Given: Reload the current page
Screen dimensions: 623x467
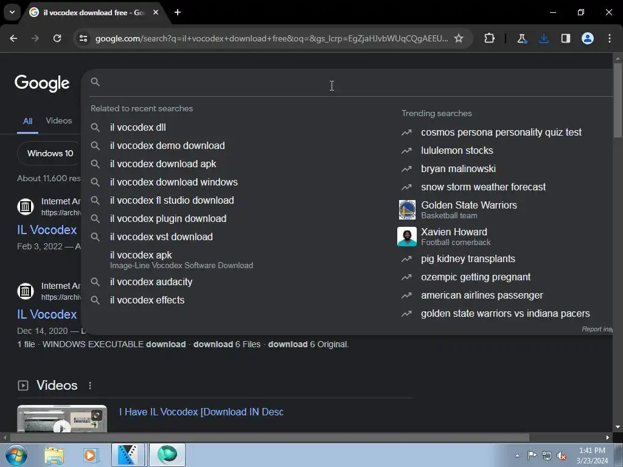Looking at the screenshot, I should click(57, 38).
